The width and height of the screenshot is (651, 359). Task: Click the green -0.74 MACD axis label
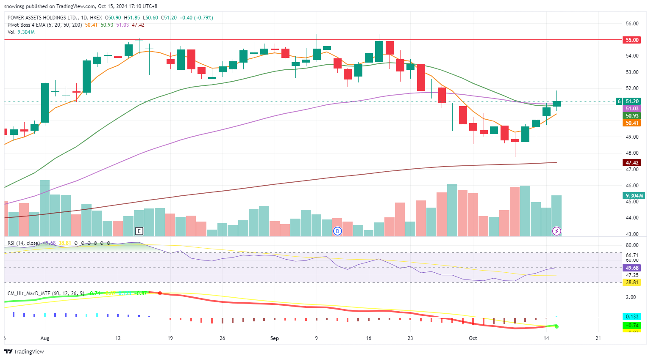coord(632,326)
